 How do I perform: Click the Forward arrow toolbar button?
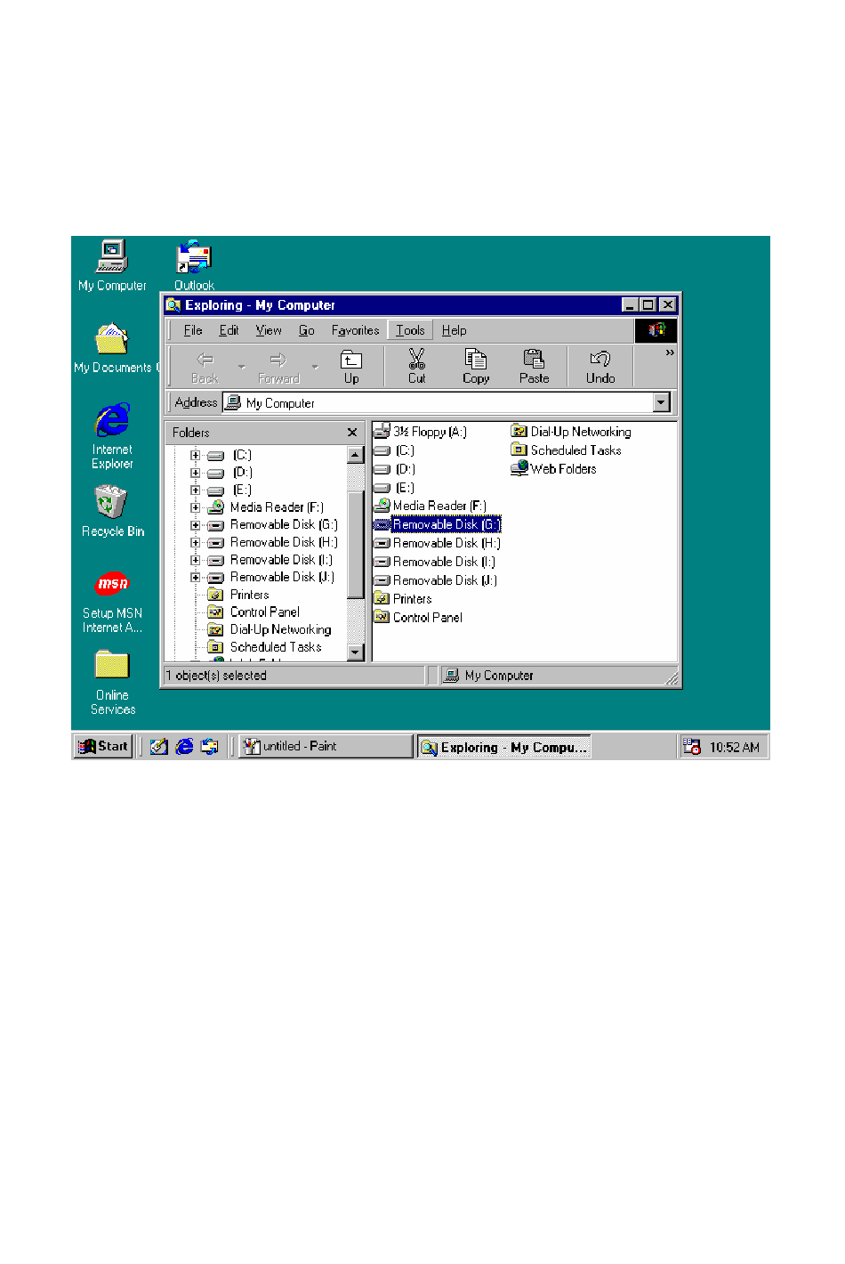click(278, 366)
